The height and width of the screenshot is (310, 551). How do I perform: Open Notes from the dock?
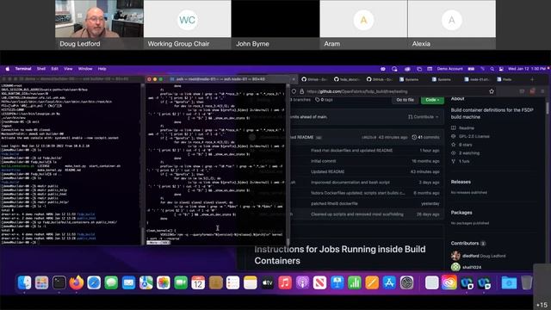(x=251, y=282)
